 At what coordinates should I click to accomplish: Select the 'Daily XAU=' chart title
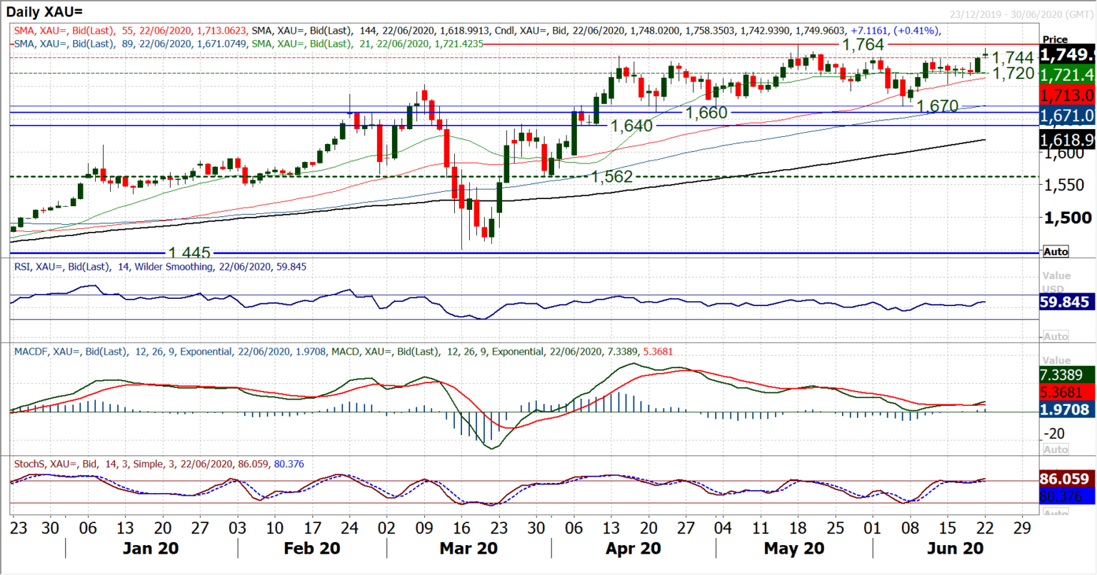(x=44, y=12)
